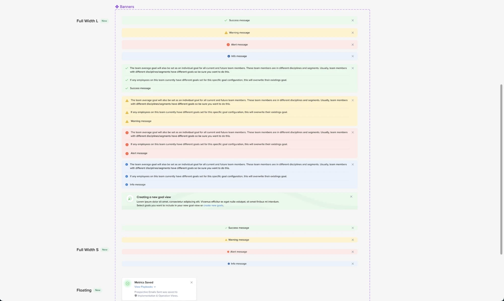
Task: Dismiss the large Warning message banner
Action: tap(353, 33)
